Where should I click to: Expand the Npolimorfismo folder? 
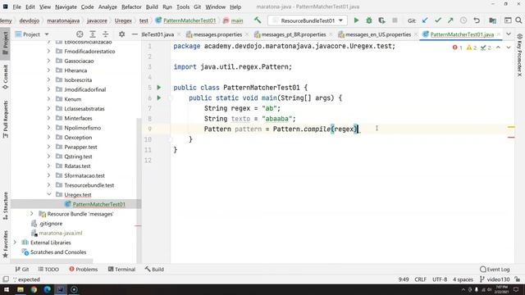(49, 128)
